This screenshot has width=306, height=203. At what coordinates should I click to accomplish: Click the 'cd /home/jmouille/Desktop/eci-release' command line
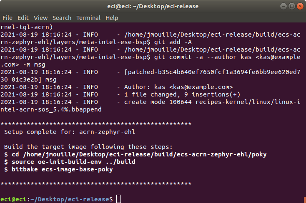[x=135, y=154]
